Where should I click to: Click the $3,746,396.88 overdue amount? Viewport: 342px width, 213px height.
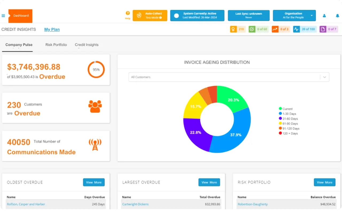(34, 67)
